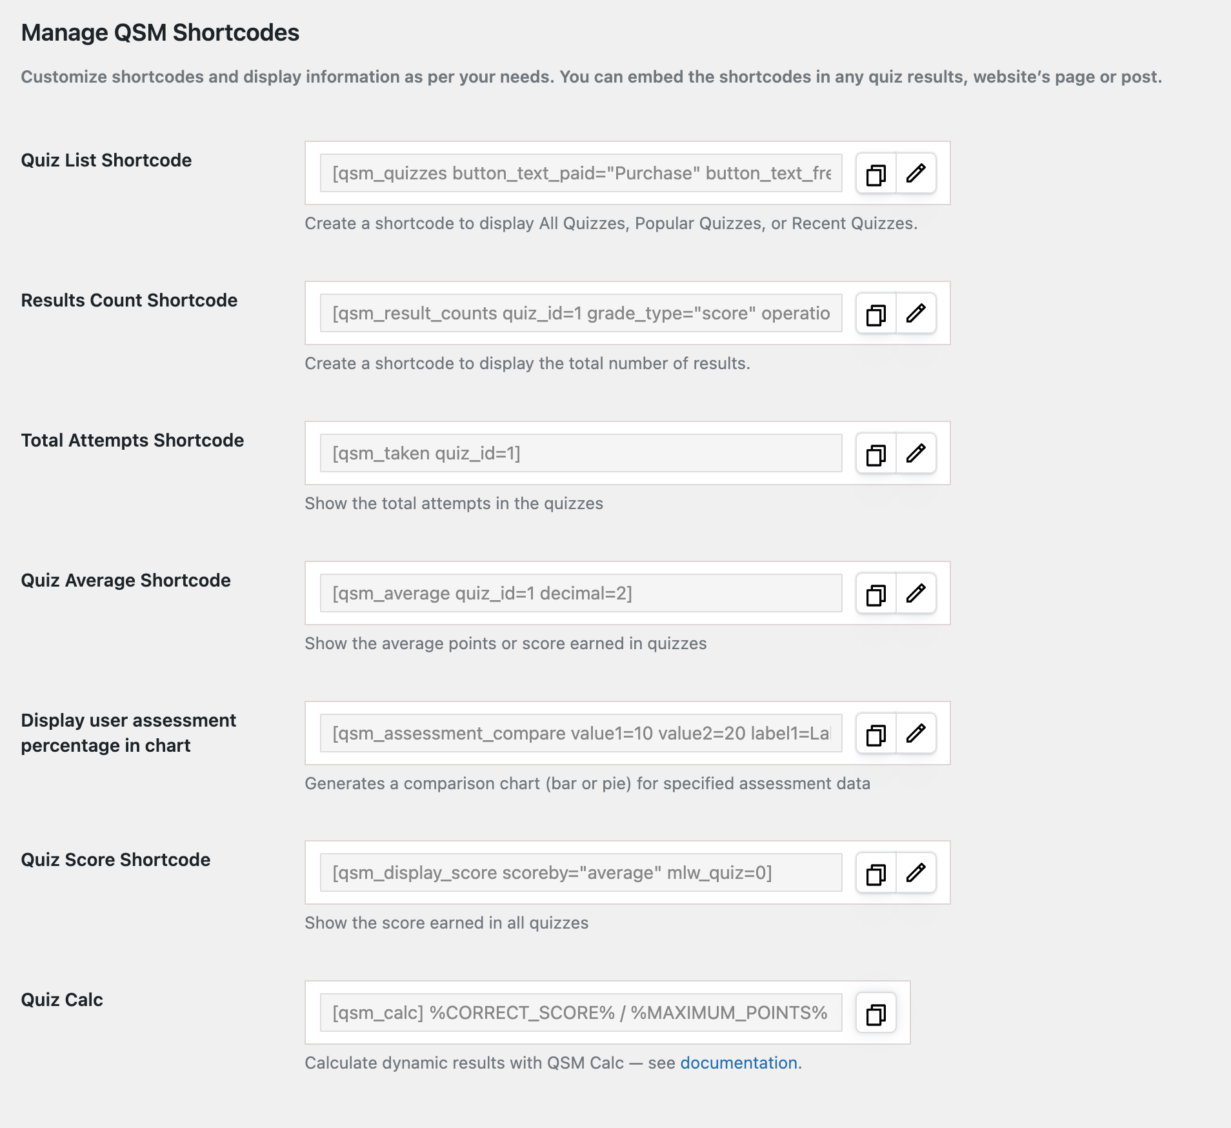
Task: Copy the Quiz Score shortcode
Action: 876,873
